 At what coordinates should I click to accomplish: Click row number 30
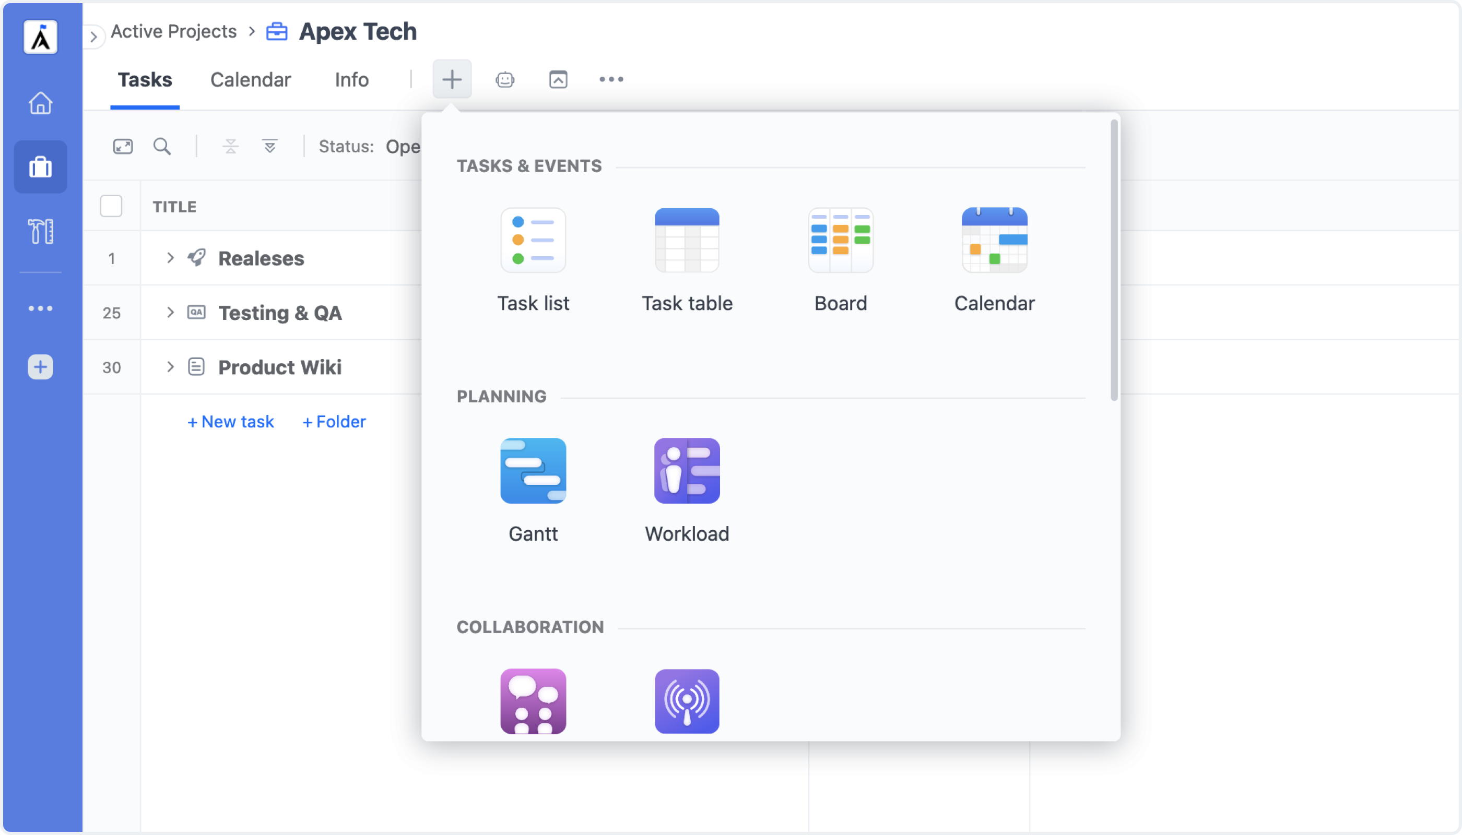pos(111,367)
